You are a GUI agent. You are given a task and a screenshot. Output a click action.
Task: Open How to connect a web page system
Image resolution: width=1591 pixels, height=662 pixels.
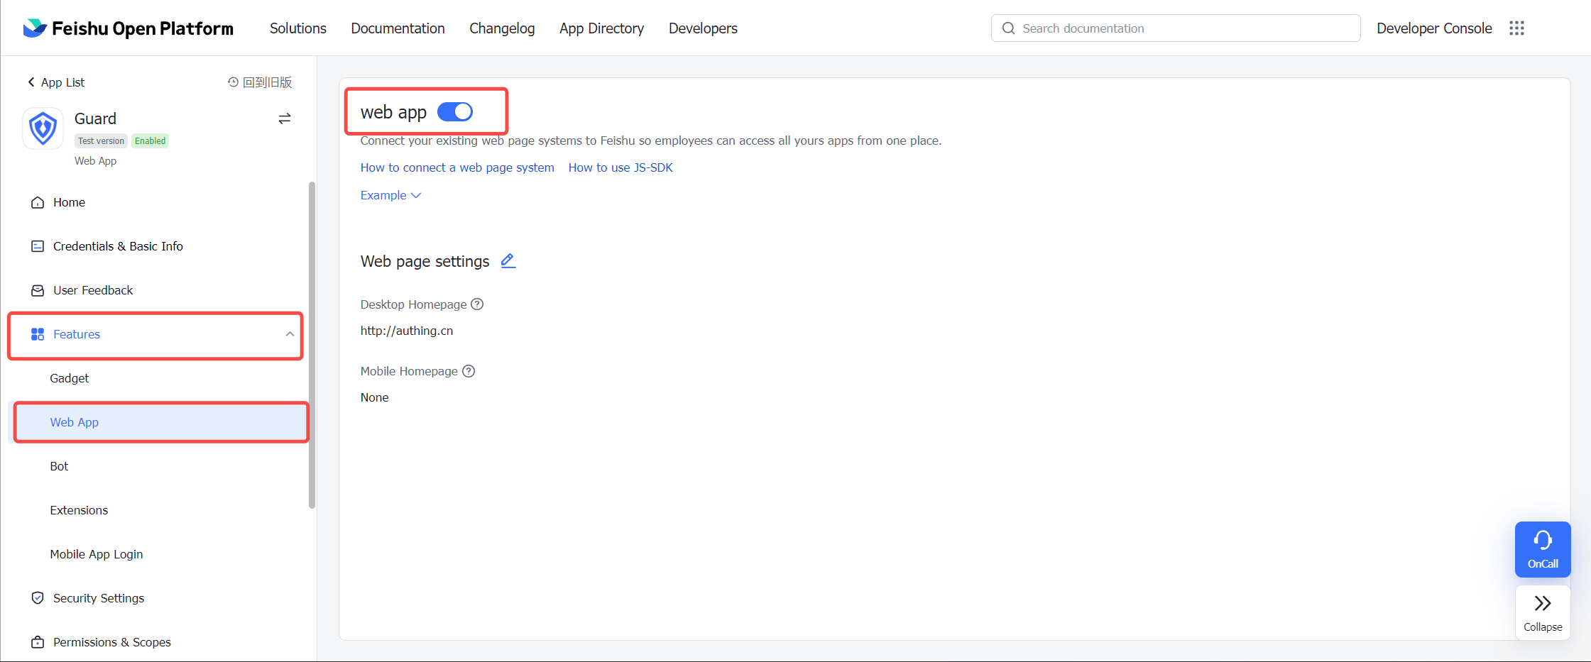pos(457,167)
